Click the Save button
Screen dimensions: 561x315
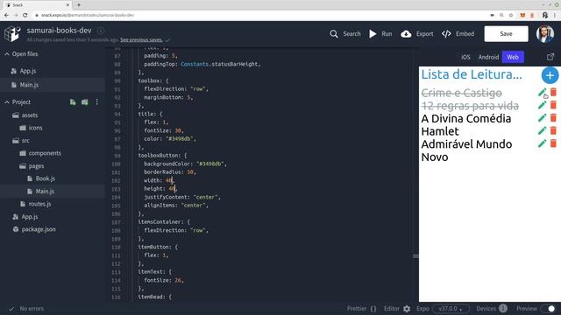(x=506, y=34)
